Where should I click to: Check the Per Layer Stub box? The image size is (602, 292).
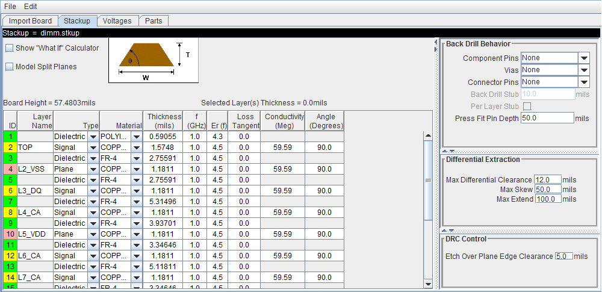(527, 107)
